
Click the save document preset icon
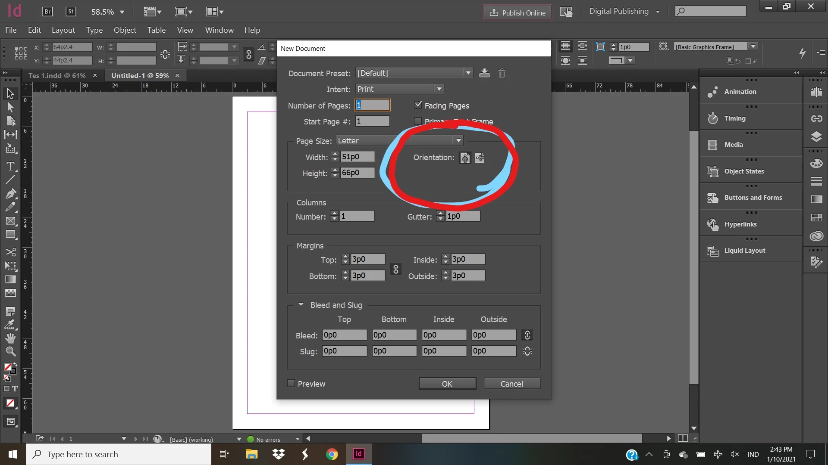[x=484, y=73]
